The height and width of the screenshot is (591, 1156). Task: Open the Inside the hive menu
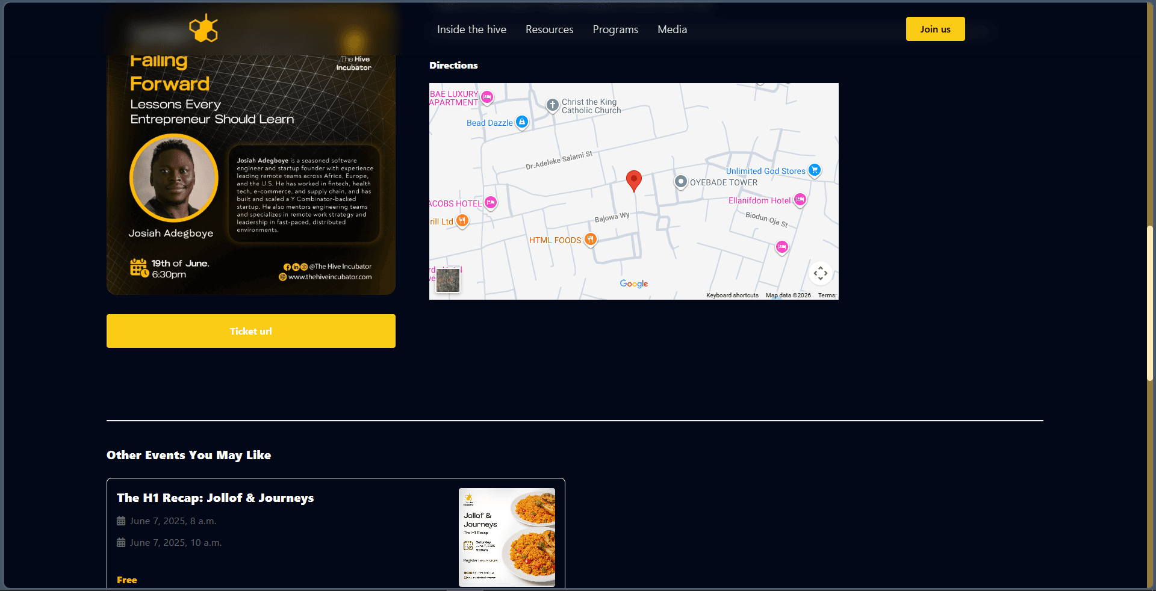(471, 29)
